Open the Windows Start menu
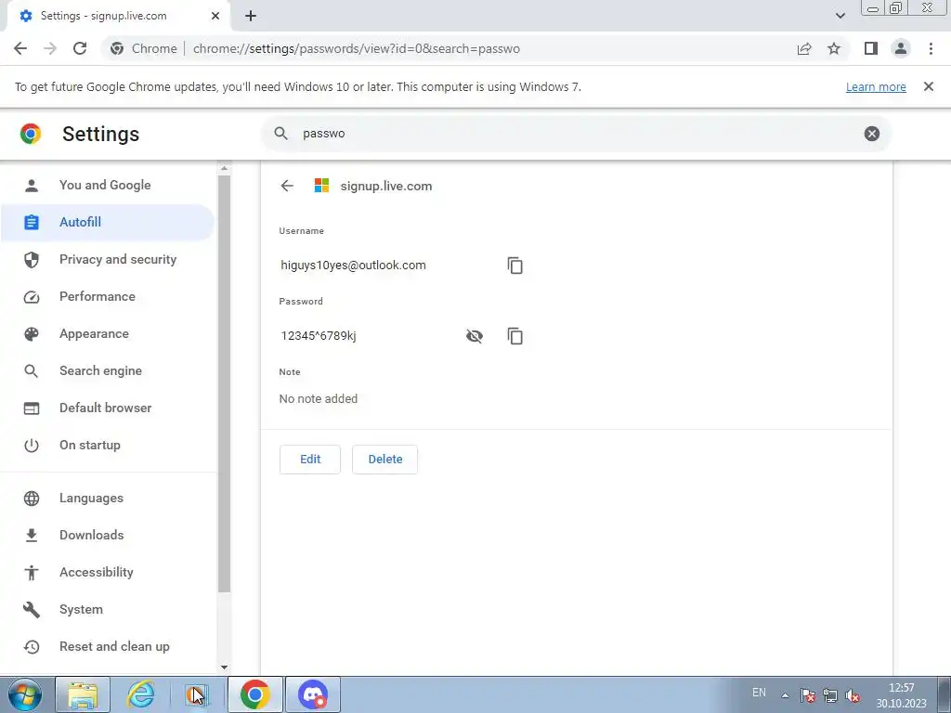 (x=25, y=694)
